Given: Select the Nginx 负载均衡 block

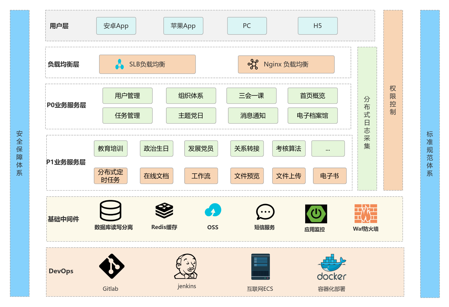Looking at the screenshot, I should (x=286, y=64).
